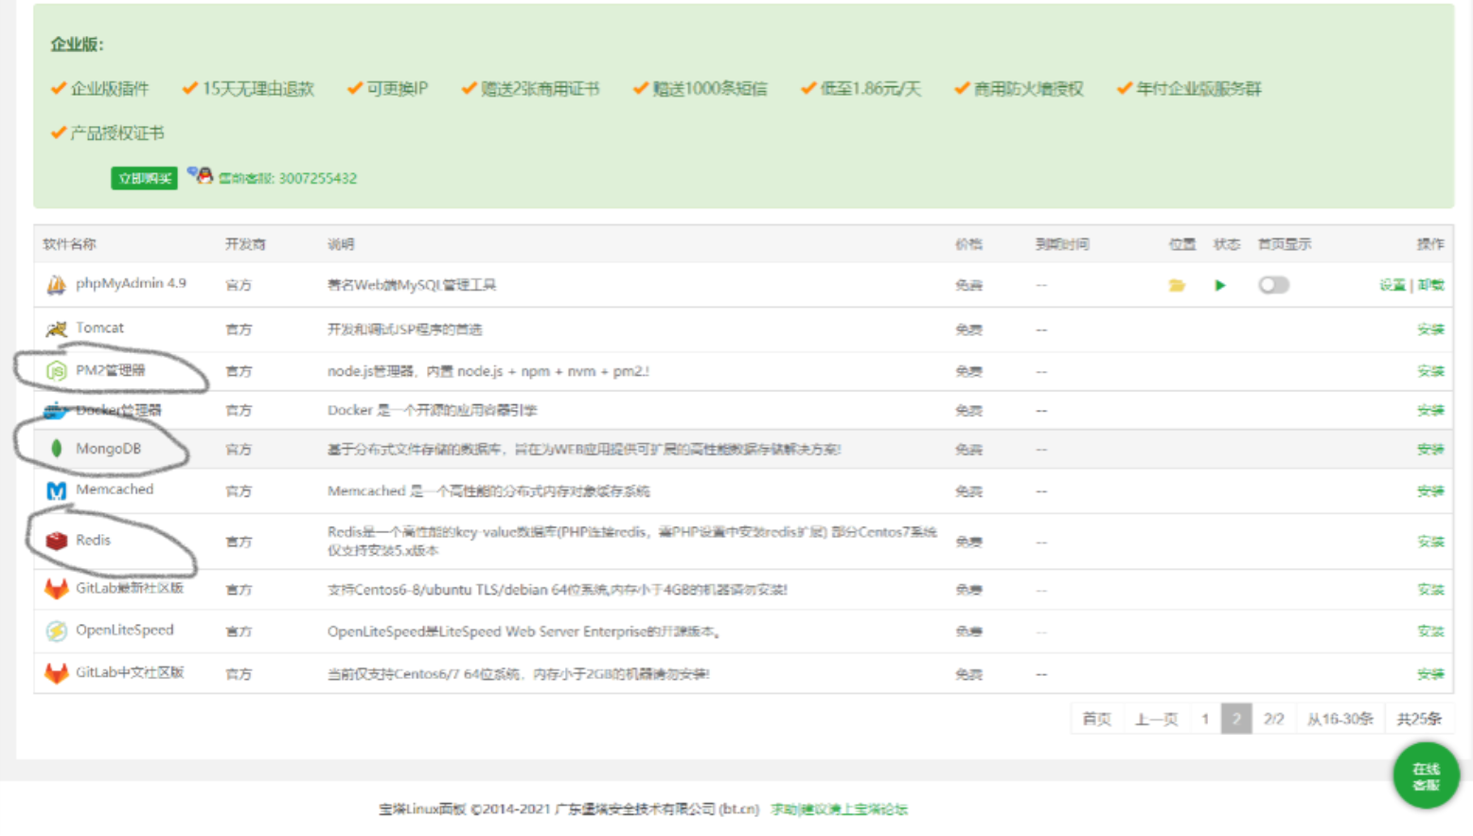The height and width of the screenshot is (836, 1473).
Task: Click 安装 link for MongoDB
Action: click(1430, 450)
